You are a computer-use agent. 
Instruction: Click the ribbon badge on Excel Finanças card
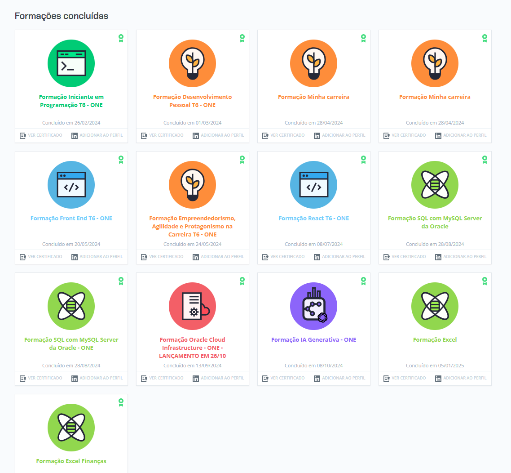(x=121, y=402)
